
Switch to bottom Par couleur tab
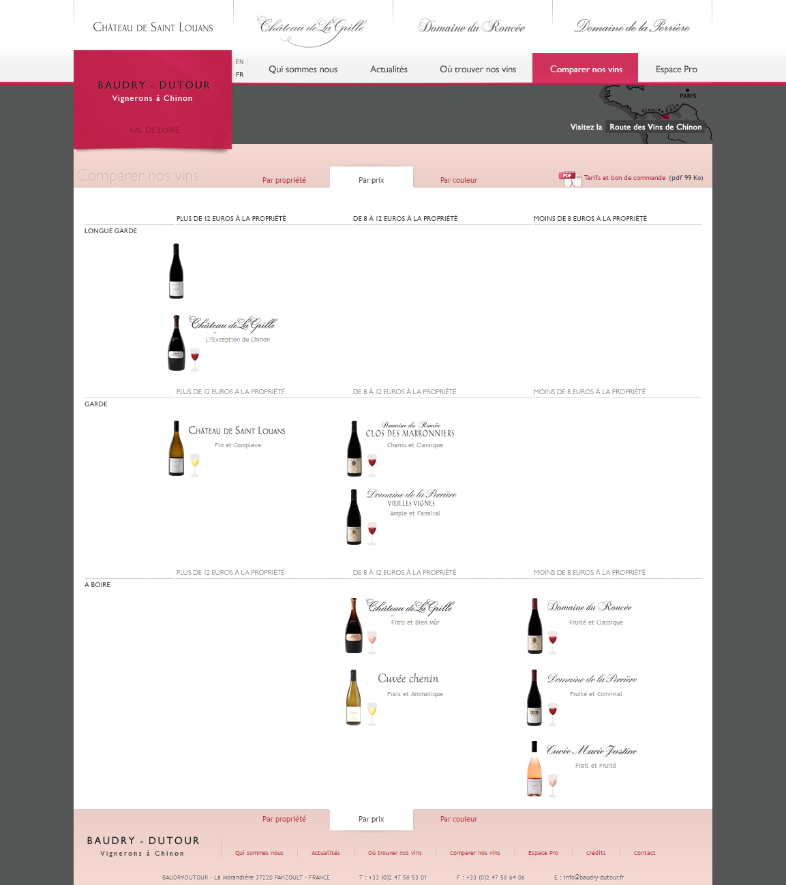point(459,819)
